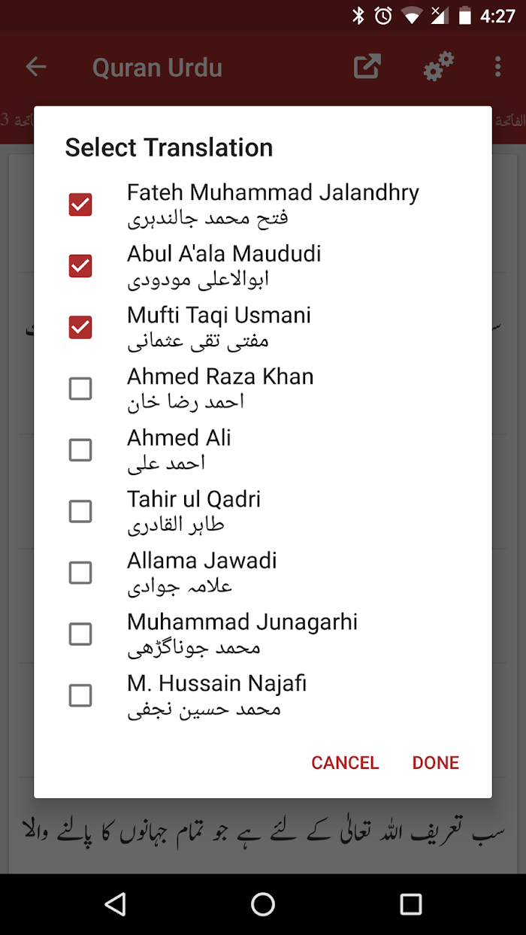Check the Ahmed Ali checkbox
Viewport: 526px width, 935px height.
click(x=80, y=450)
